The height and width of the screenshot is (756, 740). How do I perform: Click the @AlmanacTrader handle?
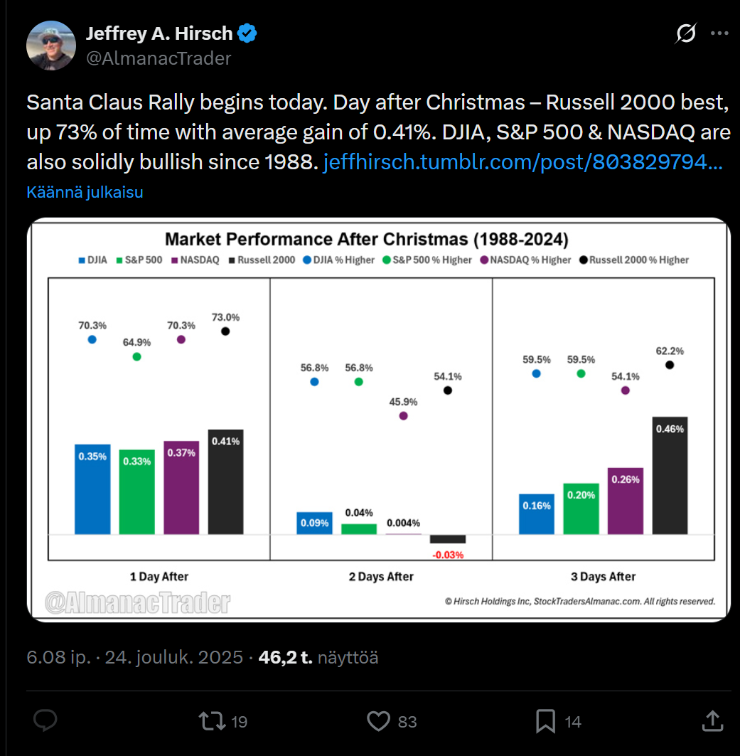[x=159, y=58]
